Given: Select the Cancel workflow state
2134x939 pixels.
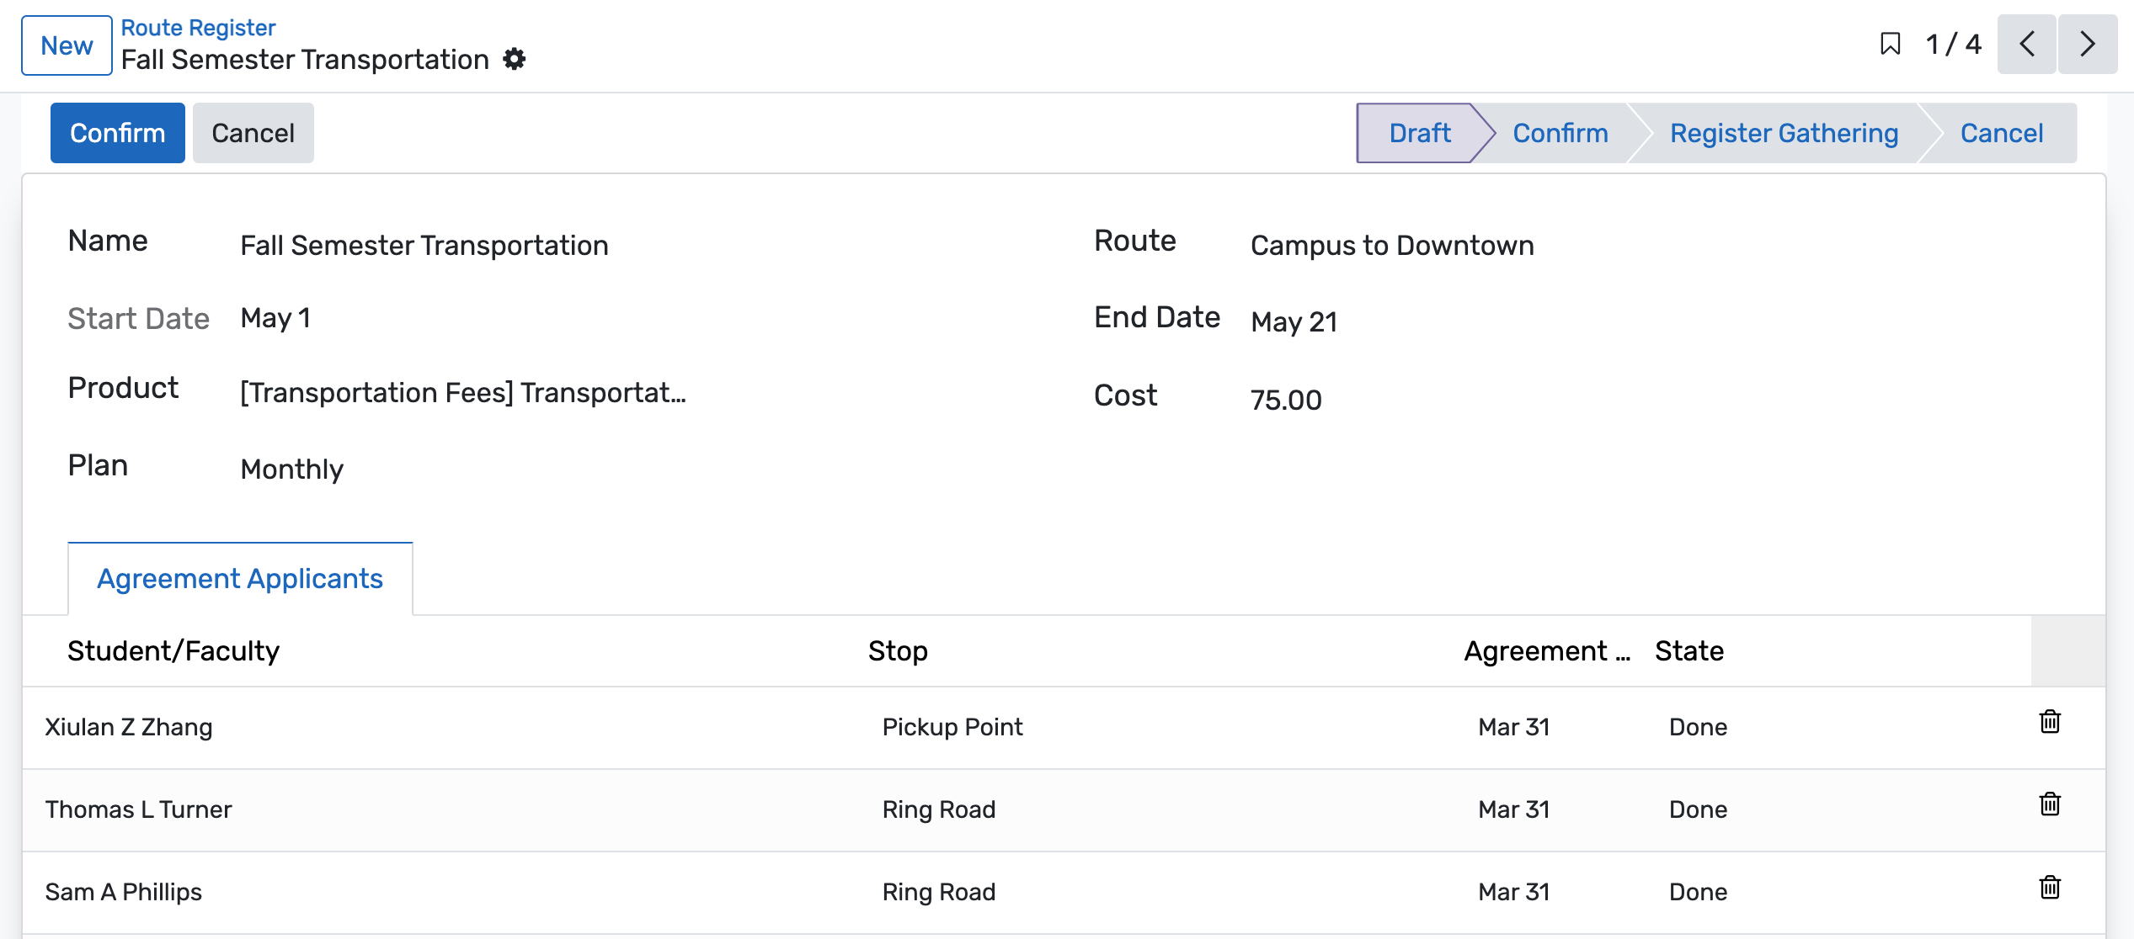Looking at the screenshot, I should point(2002,132).
